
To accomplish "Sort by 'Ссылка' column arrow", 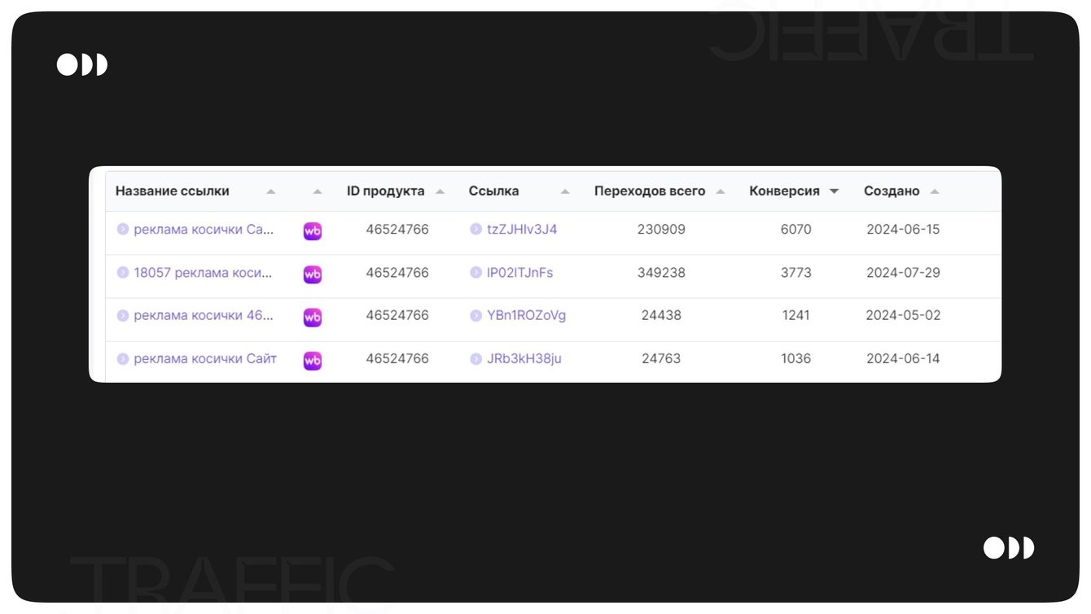I will [x=565, y=192].
